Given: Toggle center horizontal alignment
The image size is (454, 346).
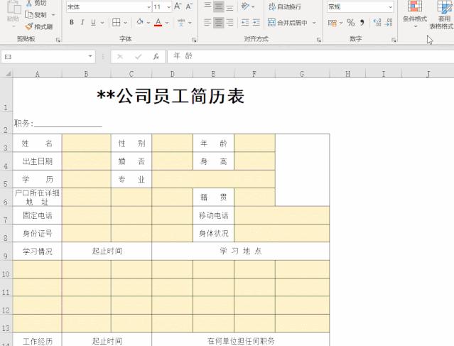Looking at the screenshot, I should (219, 22).
